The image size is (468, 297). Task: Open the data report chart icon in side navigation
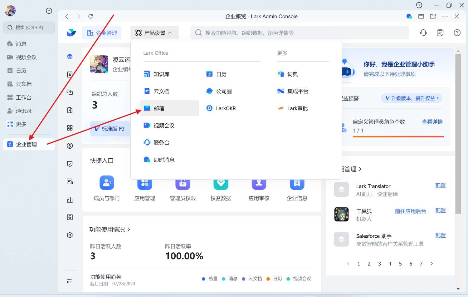pyautogui.click(x=70, y=200)
